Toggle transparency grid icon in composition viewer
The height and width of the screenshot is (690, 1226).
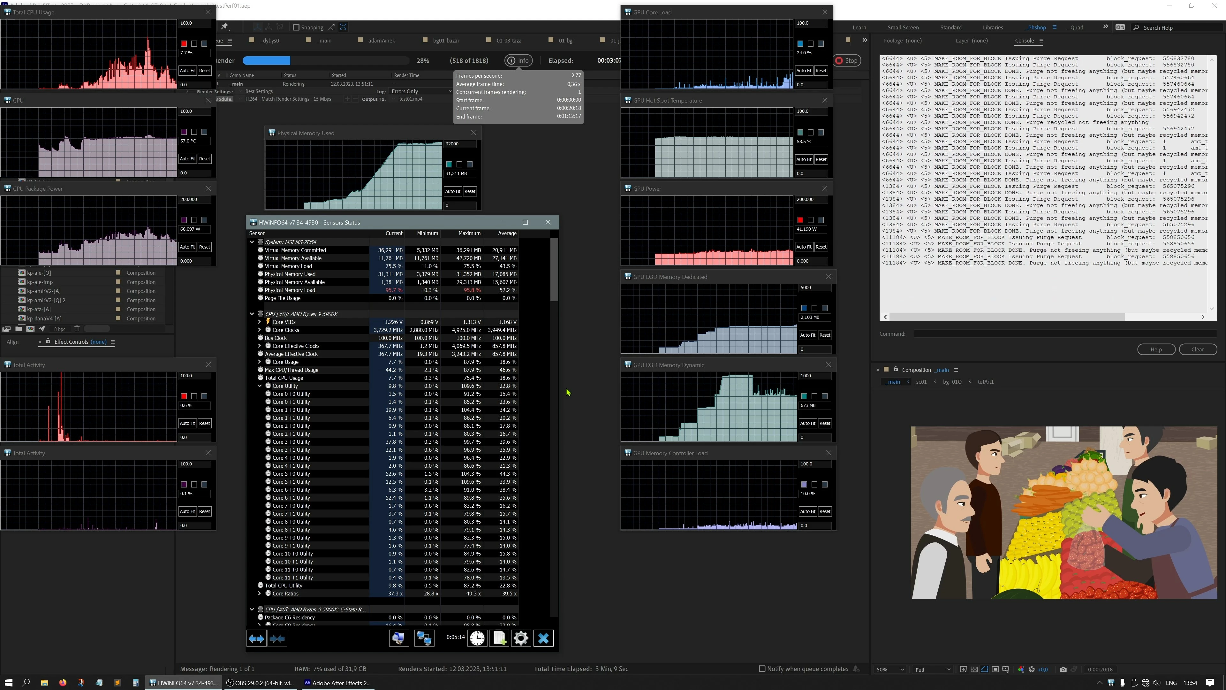pyautogui.click(x=974, y=669)
